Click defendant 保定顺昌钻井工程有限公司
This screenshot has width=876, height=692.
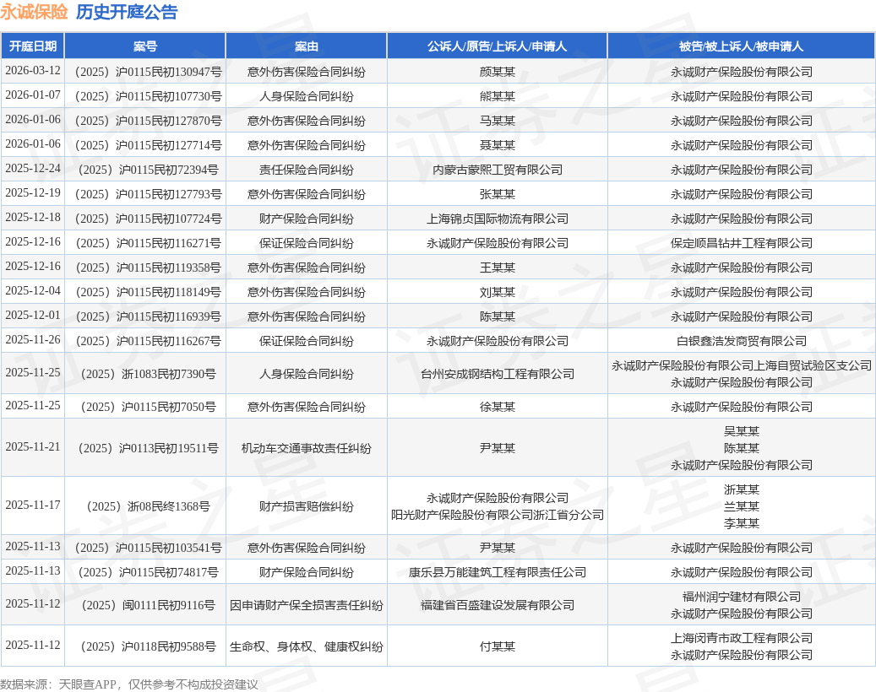point(742,244)
